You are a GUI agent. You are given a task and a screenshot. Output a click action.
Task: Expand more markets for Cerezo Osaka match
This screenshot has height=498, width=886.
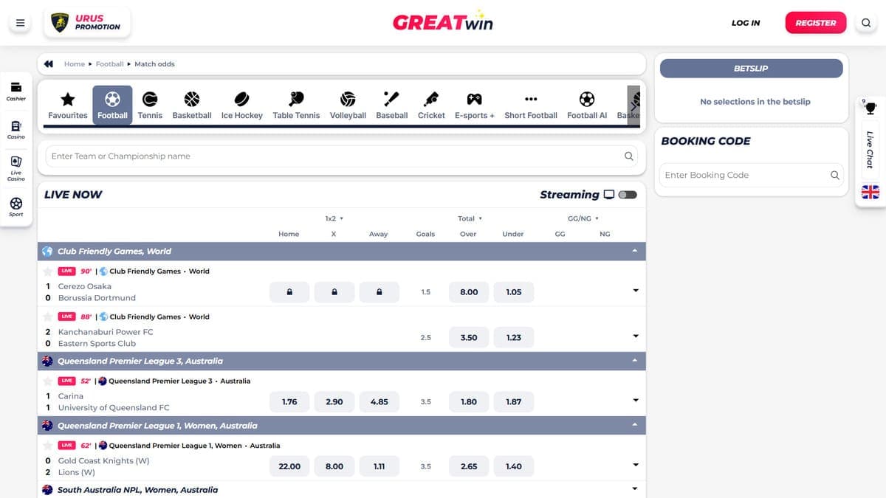tap(635, 291)
